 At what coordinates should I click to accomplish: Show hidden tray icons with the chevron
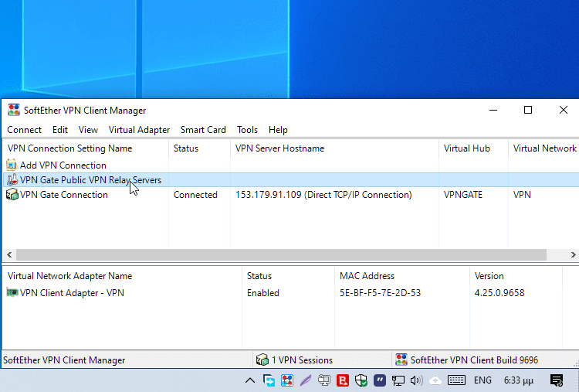250,380
